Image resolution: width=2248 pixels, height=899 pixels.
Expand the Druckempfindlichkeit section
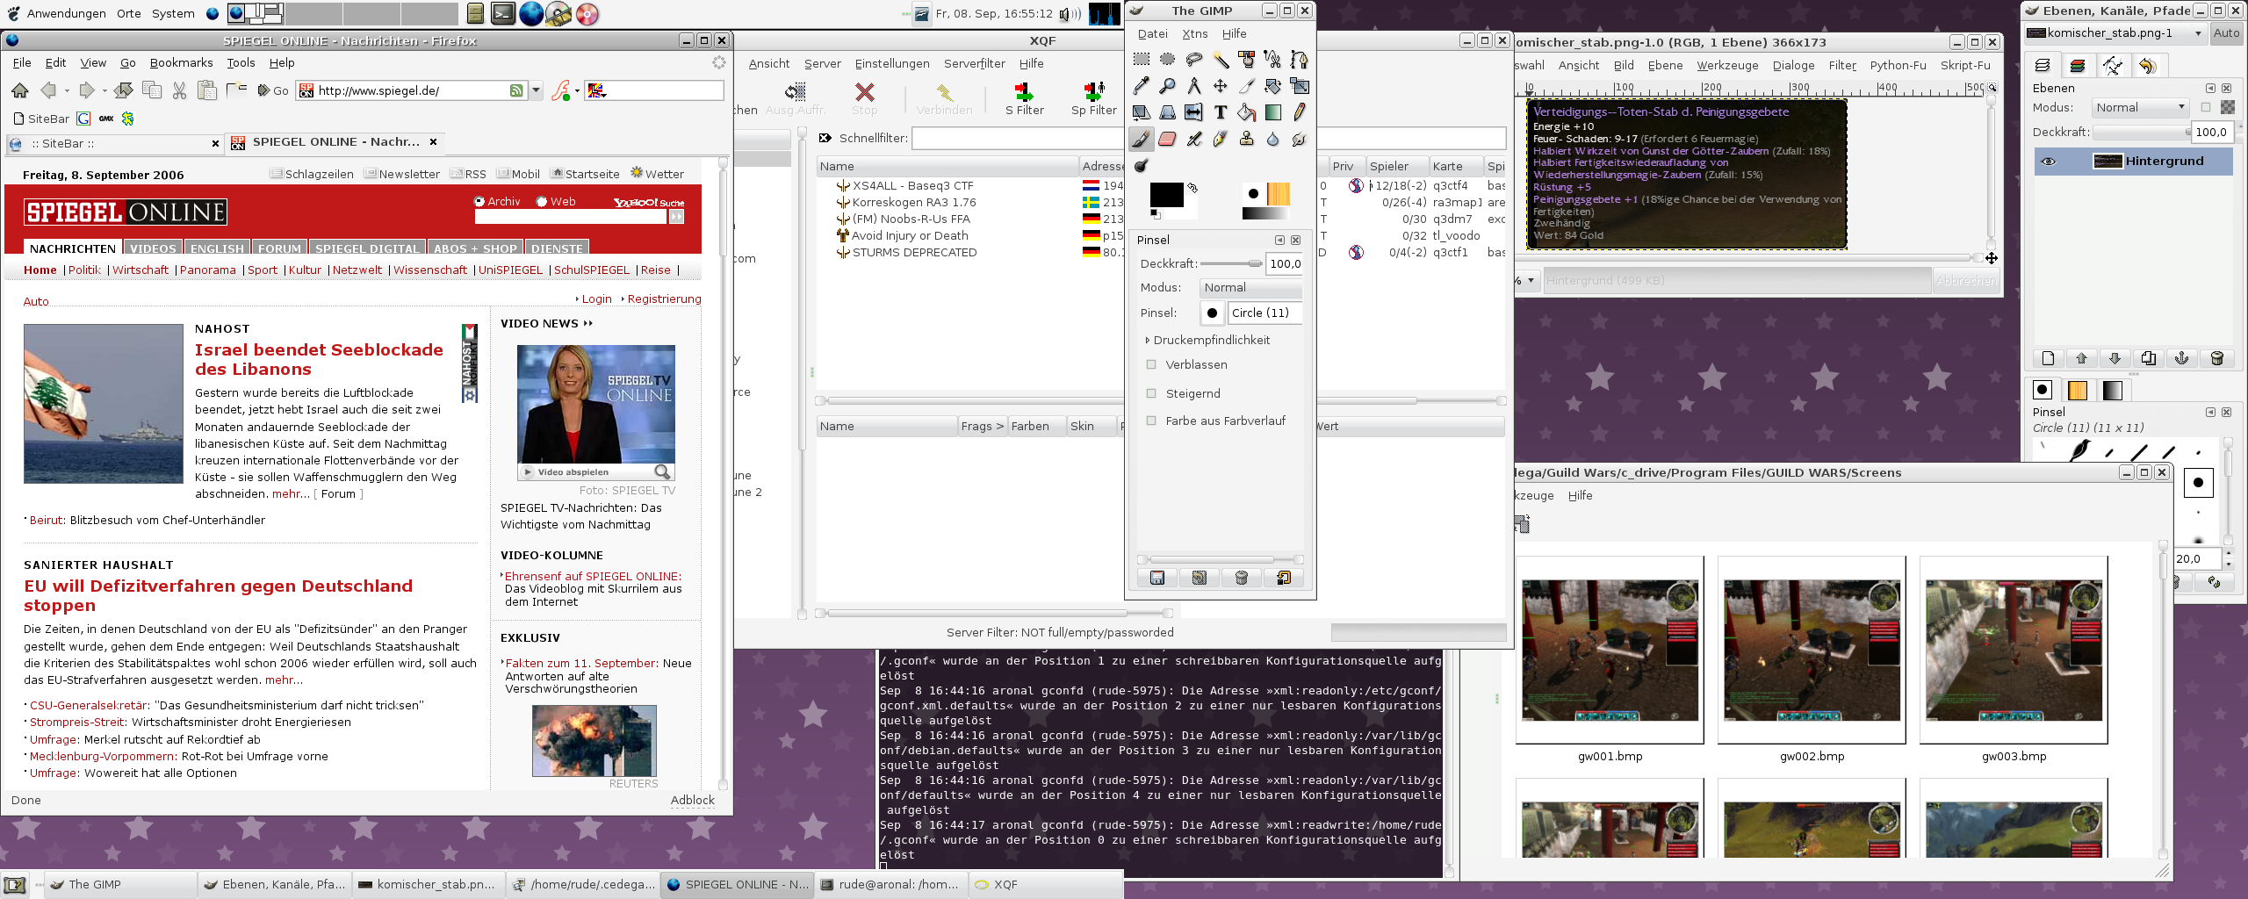pyautogui.click(x=1148, y=340)
